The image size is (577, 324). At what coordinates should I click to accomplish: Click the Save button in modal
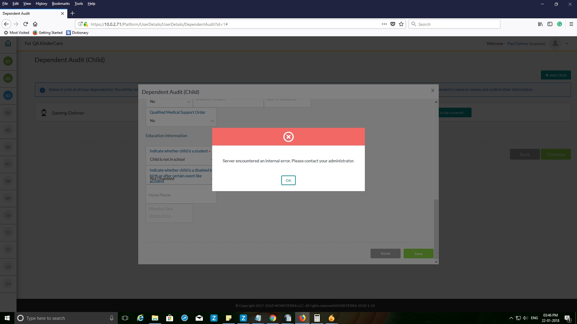pos(418,253)
